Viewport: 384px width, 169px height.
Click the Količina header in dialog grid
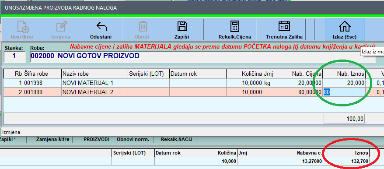[x=244, y=74]
